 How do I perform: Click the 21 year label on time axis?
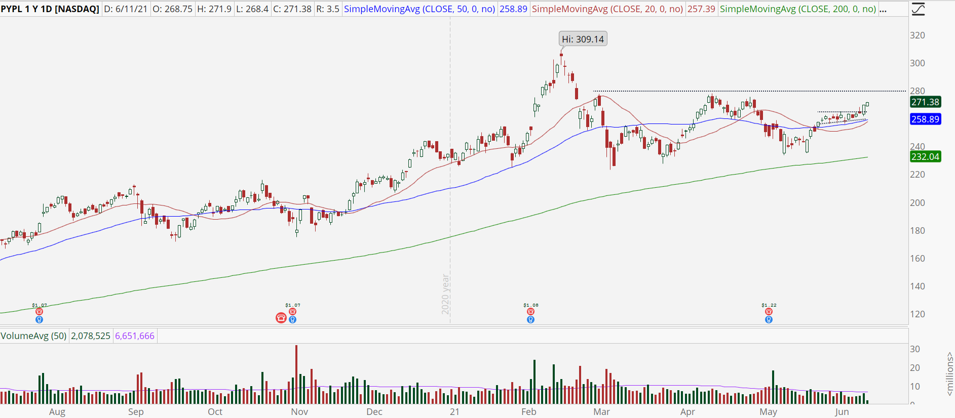pos(454,412)
